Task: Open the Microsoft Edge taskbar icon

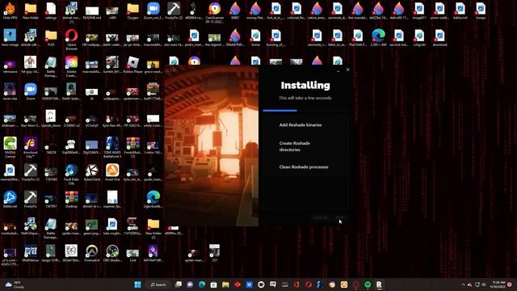Action: pyautogui.click(x=202, y=285)
